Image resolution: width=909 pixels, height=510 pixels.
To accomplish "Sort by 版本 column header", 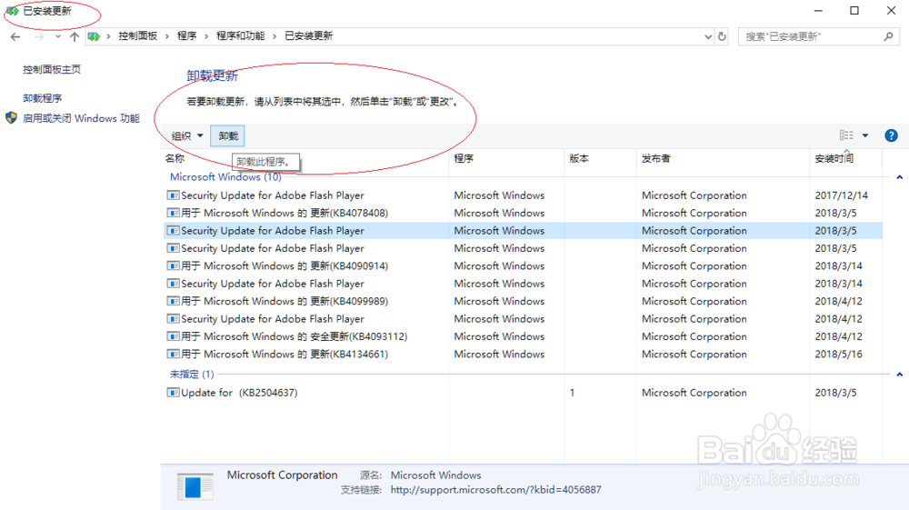I will [578, 158].
